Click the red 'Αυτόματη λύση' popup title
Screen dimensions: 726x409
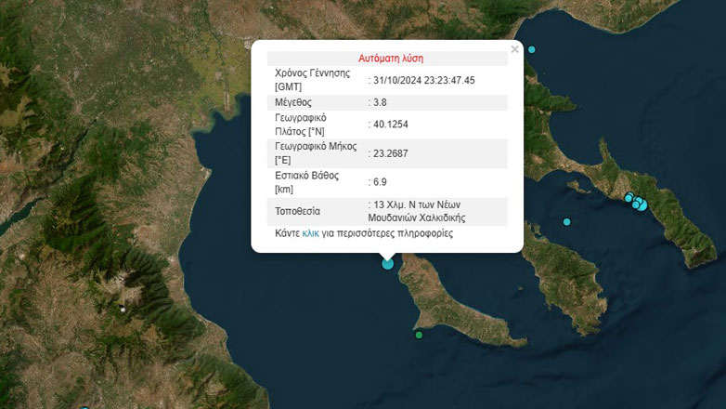390,58
